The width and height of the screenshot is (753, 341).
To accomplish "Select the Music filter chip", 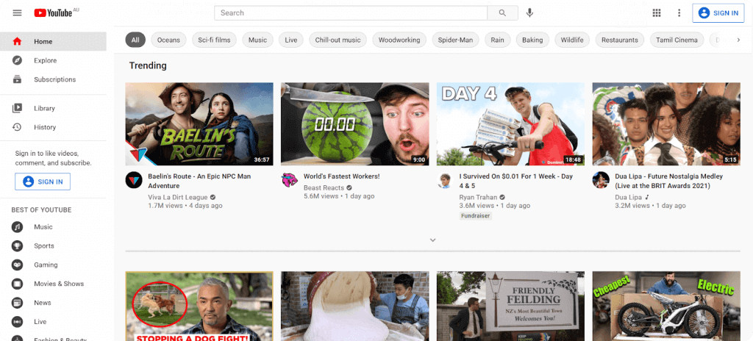I will pyautogui.click(x=257, y=40).
